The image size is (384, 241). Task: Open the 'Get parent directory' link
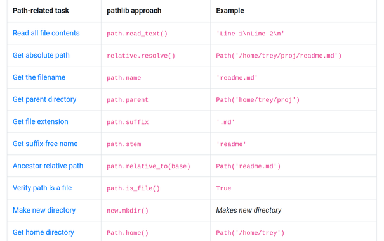click(44, 99)
